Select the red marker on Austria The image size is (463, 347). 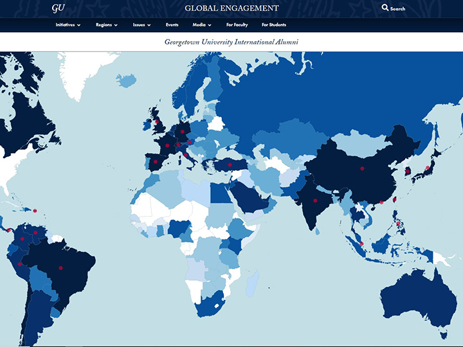pos(190,142)
